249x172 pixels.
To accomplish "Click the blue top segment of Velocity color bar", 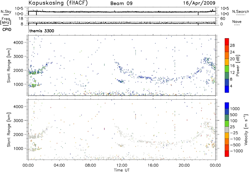I will click(227, 105).
